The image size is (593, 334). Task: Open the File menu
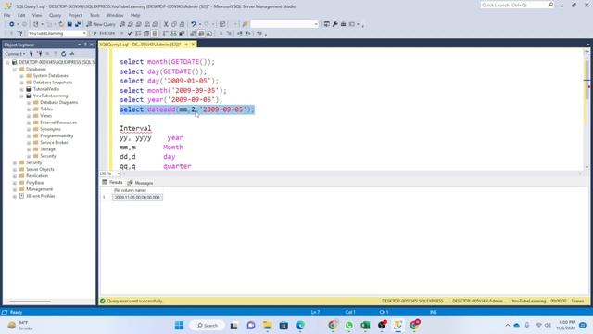click(7, 15)
